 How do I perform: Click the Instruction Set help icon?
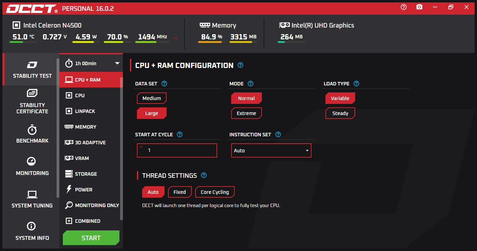pyautogui.click(x=278, y=135)
